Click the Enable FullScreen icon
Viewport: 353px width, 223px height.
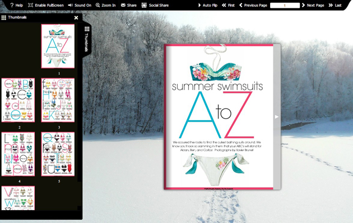click(30, 5)
